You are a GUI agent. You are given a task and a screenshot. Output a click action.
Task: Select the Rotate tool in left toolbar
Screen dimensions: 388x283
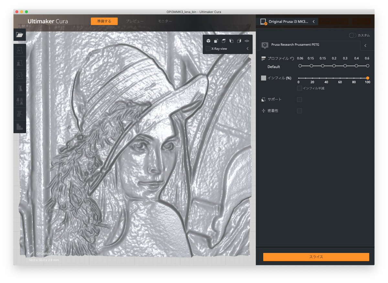20,75
